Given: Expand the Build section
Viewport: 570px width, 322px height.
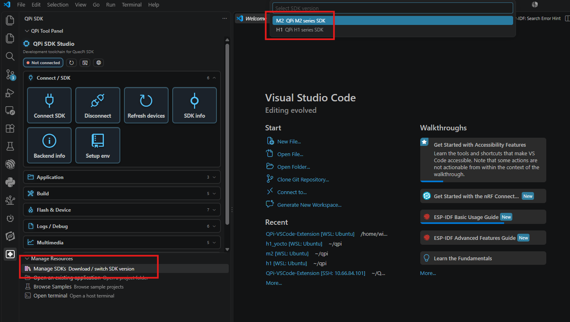Looking at the screenshot, I should (122, 194).
